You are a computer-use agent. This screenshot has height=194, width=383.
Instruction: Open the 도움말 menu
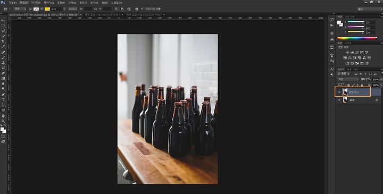[116, 3]
